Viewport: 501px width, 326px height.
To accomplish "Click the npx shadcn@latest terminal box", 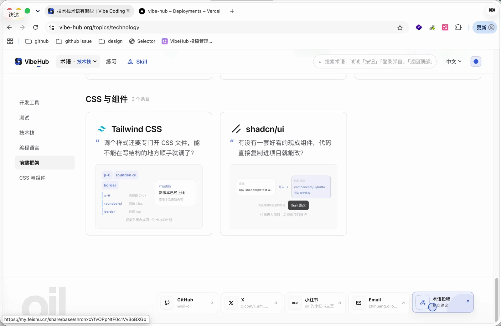I will tap(256, 187).
